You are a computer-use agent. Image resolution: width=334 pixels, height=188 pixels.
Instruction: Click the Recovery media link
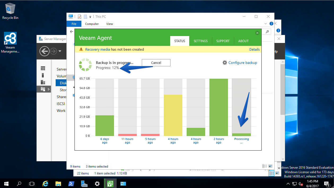click(98, 49)
